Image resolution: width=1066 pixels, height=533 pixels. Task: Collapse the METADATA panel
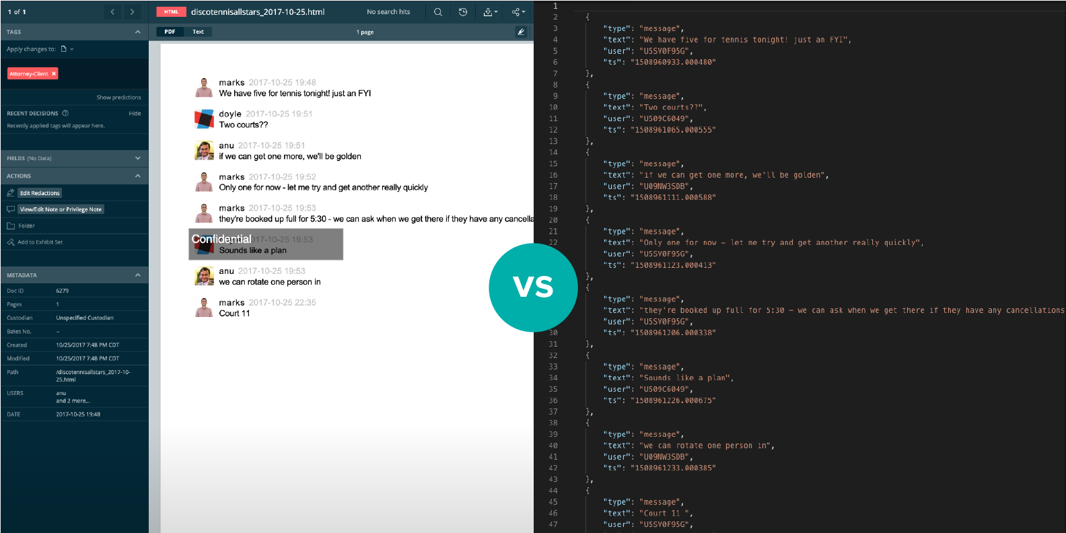[138, 275]
